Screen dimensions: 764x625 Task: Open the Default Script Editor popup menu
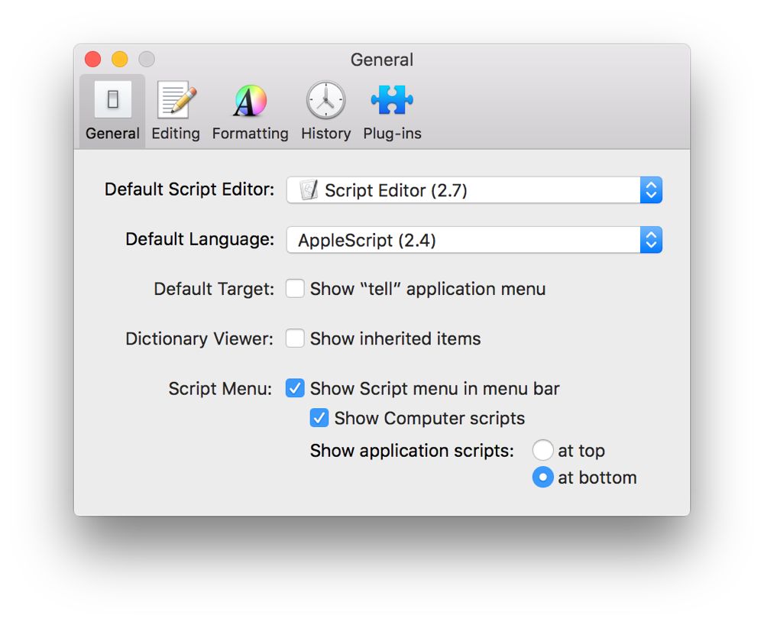[474, 190]
